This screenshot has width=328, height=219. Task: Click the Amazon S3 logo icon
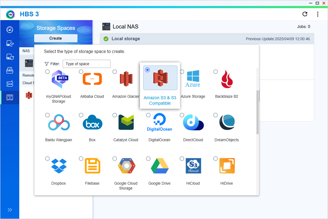[160, 78]
